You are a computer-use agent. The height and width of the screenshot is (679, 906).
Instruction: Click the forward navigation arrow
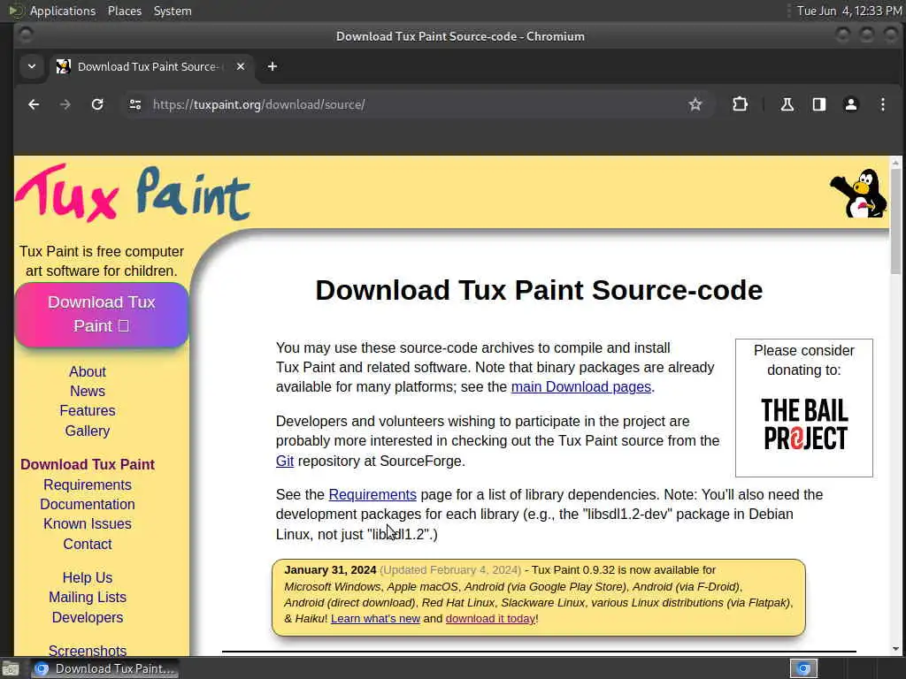point(65,104)
